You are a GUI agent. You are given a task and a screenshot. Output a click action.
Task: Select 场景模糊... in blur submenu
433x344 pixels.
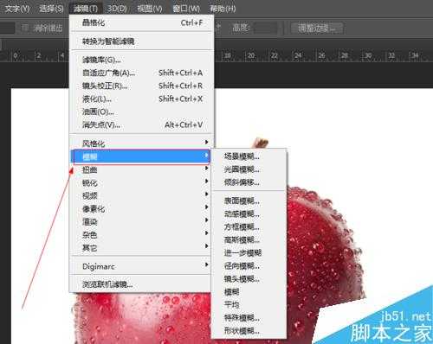[x=249, y=156]
